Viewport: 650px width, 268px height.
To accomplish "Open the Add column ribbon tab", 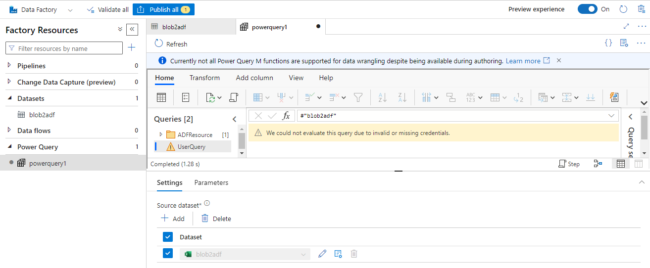I will click(x=254, y=78).
